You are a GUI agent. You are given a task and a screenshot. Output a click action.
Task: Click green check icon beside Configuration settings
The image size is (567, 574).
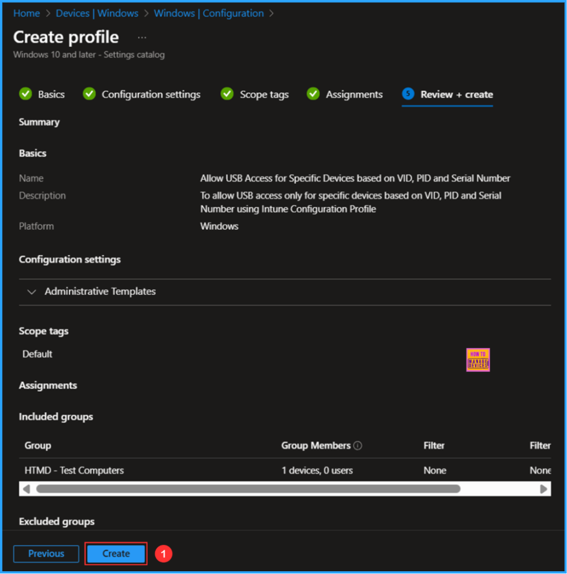coord(89,94)
